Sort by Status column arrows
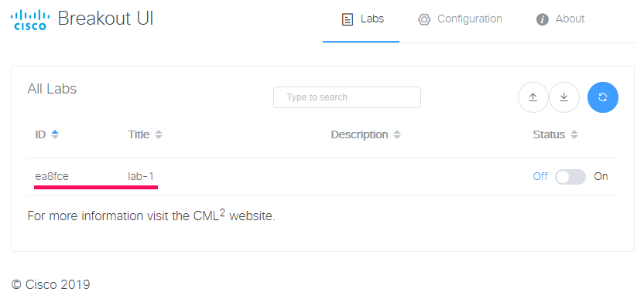 574,134
